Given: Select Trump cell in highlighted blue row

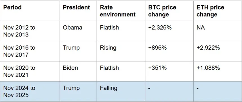Looking at the screenshot, I should (x=78, y=91).
